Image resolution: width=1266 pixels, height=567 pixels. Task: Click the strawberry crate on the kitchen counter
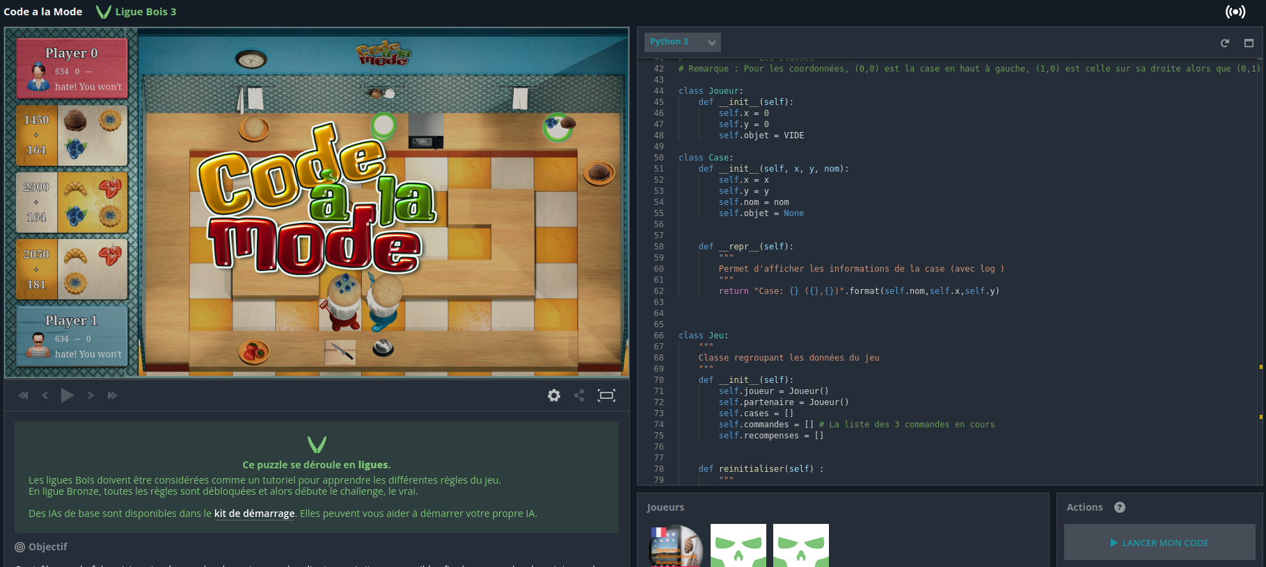point(254,351)
